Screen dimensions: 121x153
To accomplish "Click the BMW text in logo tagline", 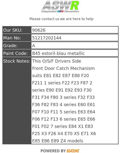I will [x=60, y=11].
